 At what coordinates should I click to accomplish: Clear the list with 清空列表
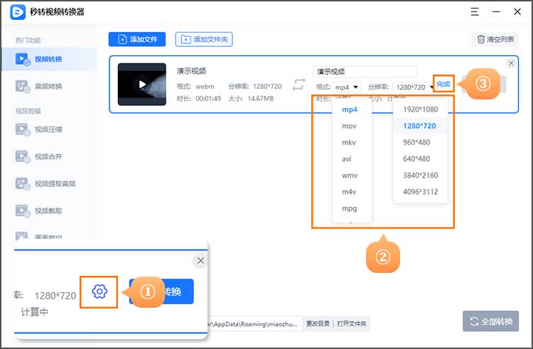(495, 40)
